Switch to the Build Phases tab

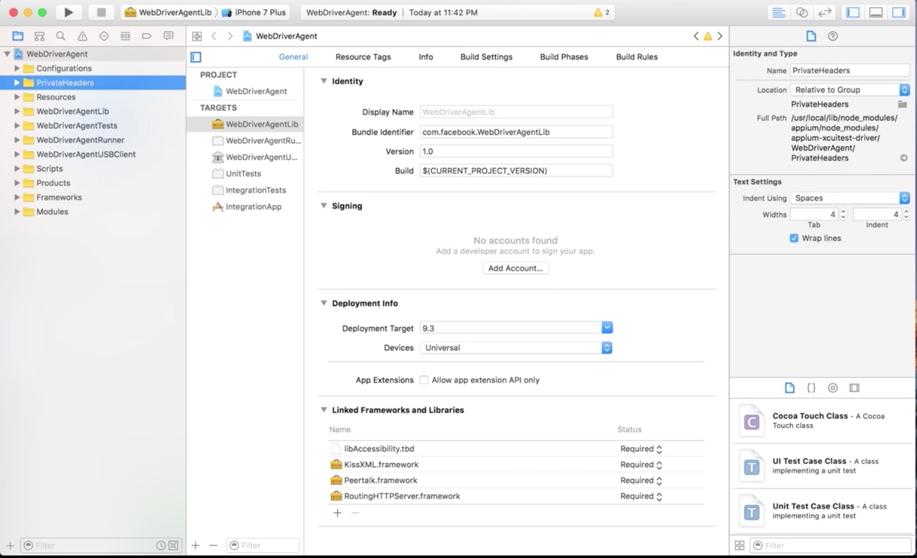pos(564,57)
